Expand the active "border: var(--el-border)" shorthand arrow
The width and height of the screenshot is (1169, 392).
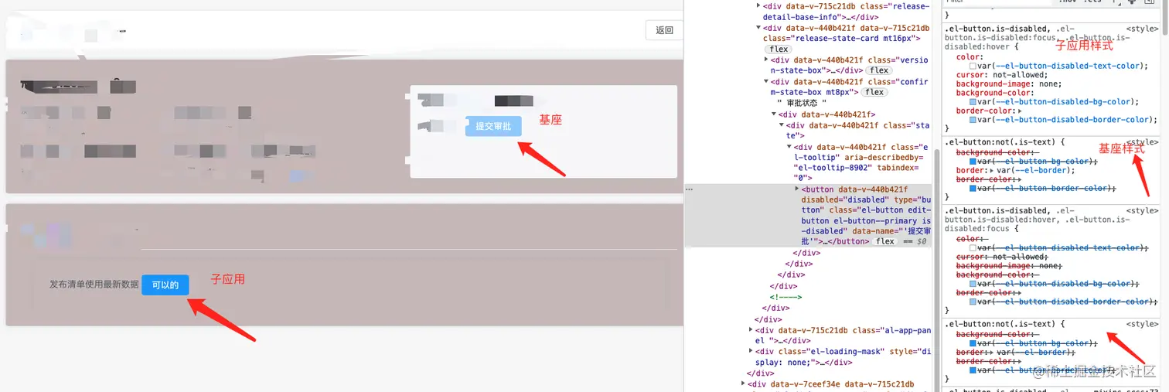coord(992,170)
